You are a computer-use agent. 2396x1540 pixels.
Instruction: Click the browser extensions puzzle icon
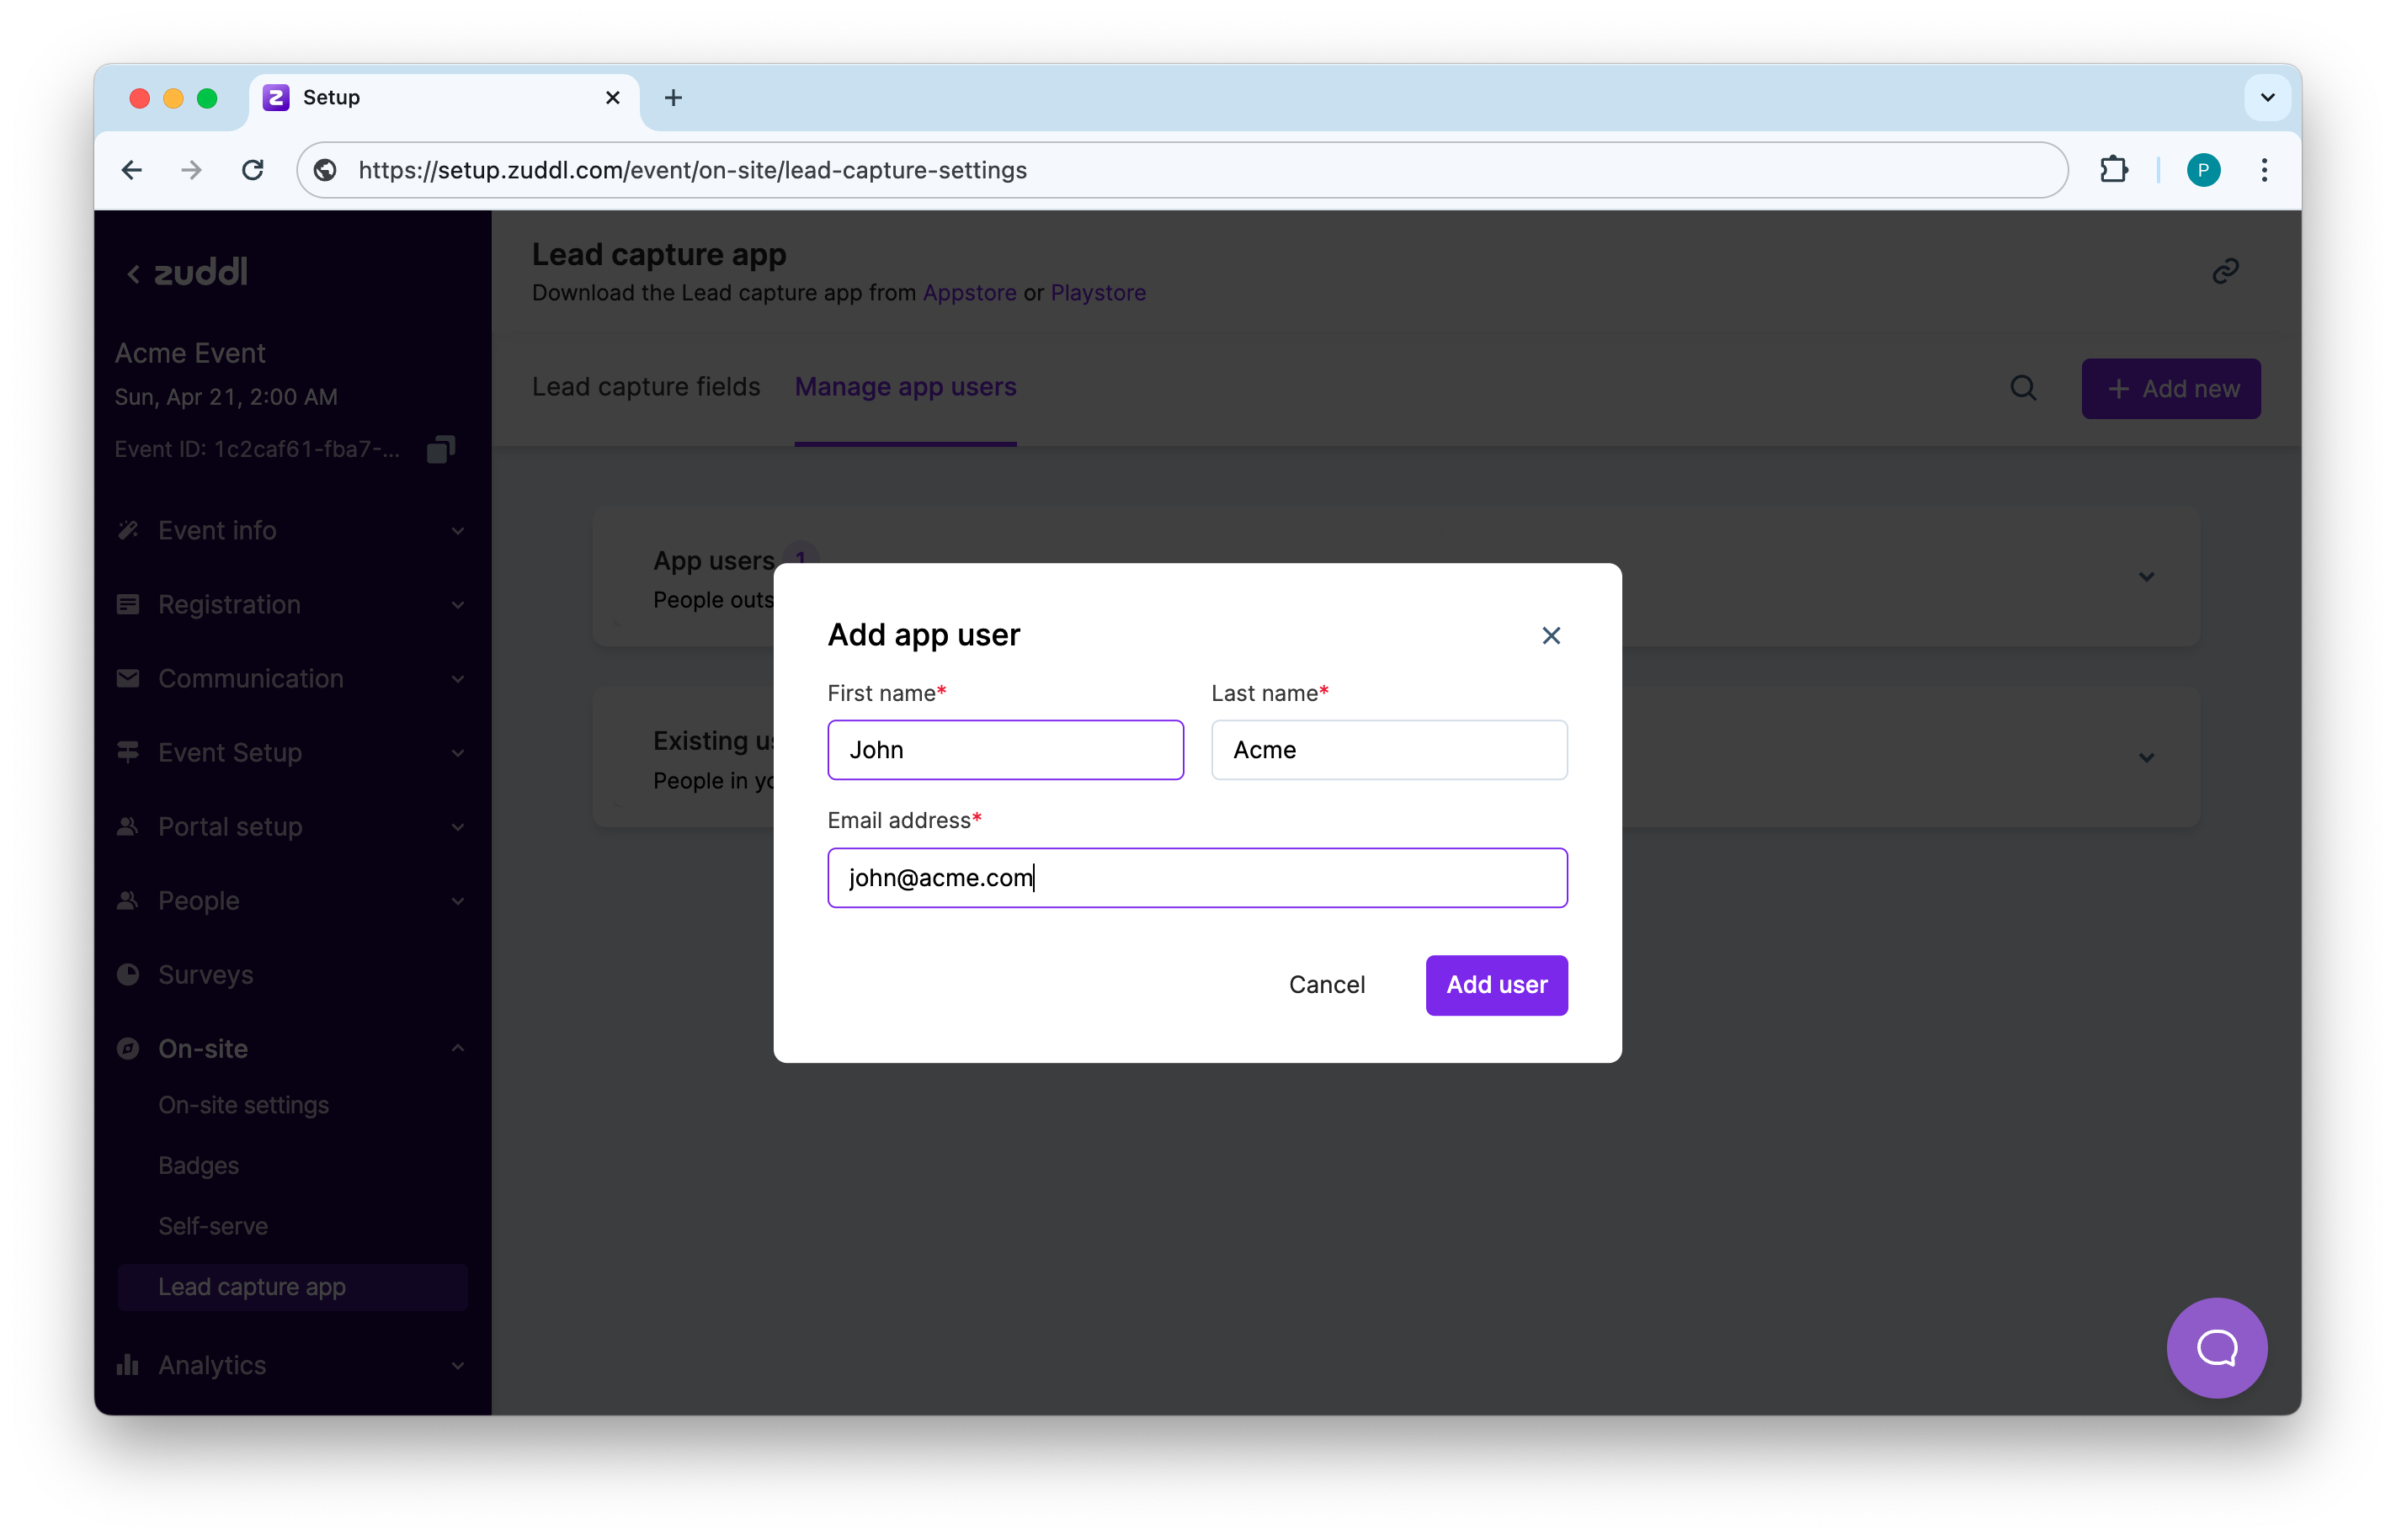[x=2113, y=170]
